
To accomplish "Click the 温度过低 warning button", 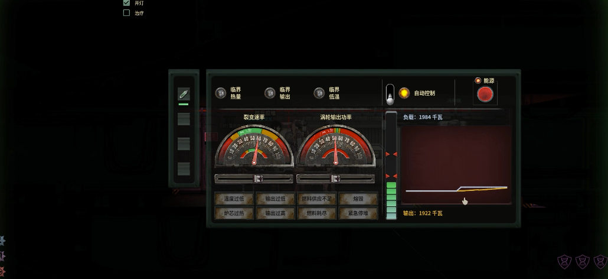I will tap(234, 199).
